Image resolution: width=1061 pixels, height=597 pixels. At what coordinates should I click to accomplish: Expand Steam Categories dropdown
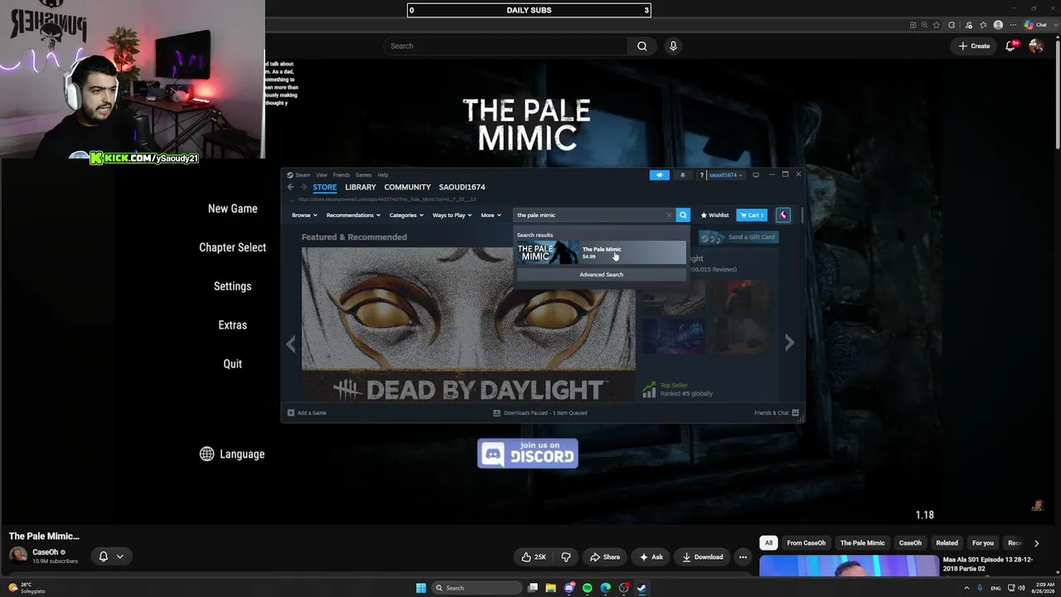406,215
